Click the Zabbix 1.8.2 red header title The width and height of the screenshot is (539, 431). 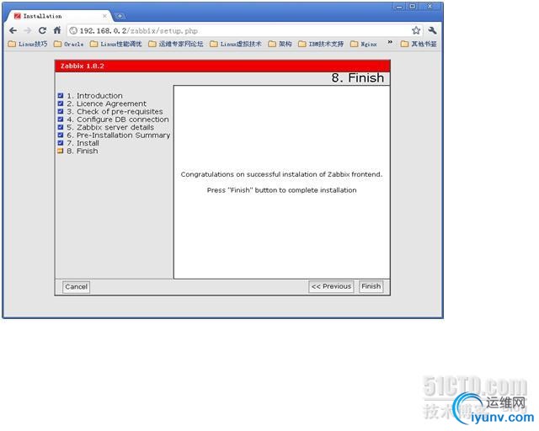[83, 66]
